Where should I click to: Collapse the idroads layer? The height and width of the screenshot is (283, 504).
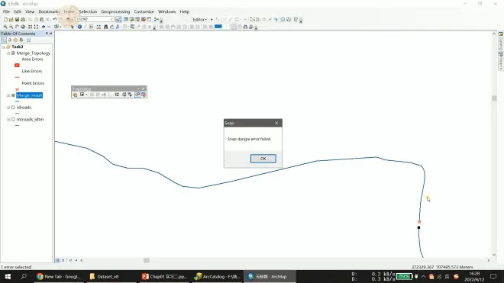(x=8, y=108)
